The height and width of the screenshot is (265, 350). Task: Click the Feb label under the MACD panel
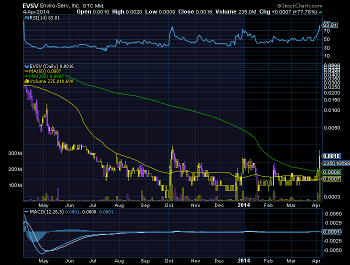coord(268,261)
